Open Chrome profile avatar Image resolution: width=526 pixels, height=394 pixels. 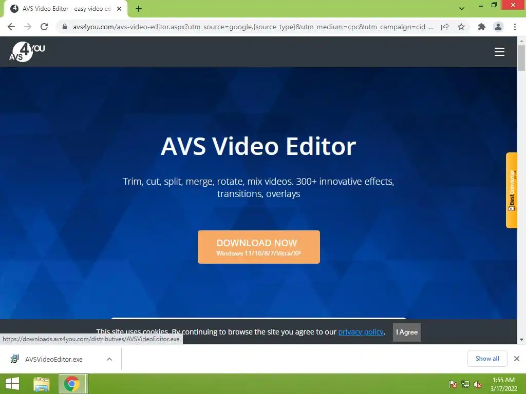point(498,27)
